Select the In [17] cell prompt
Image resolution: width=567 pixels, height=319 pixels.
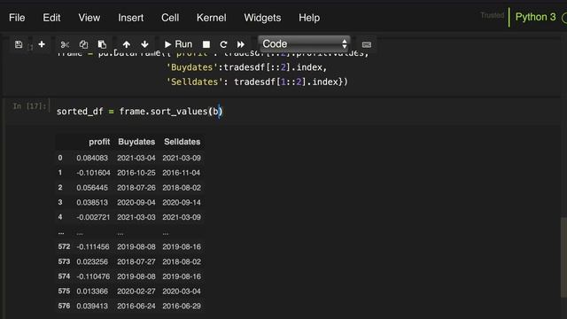tap(29, 106)
